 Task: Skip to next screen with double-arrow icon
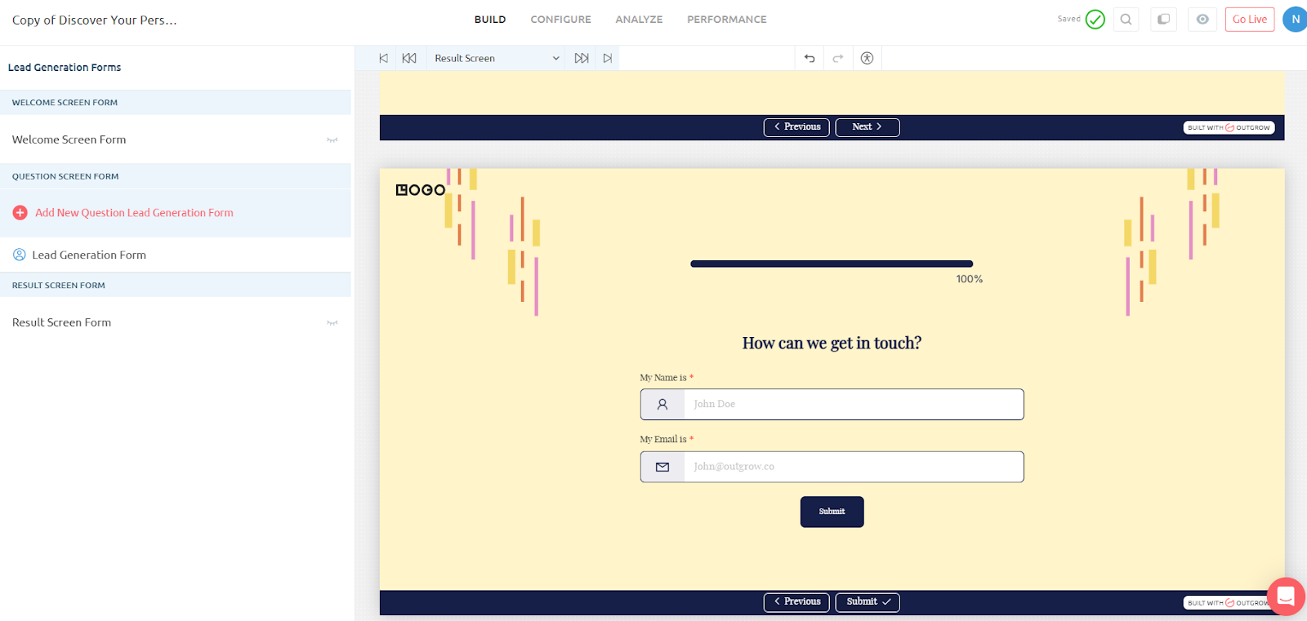click(582, 58)
